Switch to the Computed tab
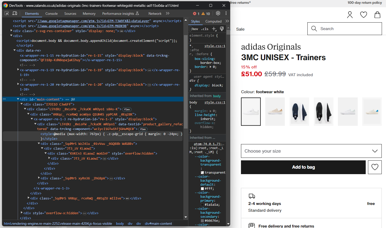Screen dimensions: 386x228 pos(213,21)
